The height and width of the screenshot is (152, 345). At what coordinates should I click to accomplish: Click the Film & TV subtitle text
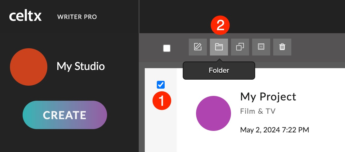coord(258,111)
